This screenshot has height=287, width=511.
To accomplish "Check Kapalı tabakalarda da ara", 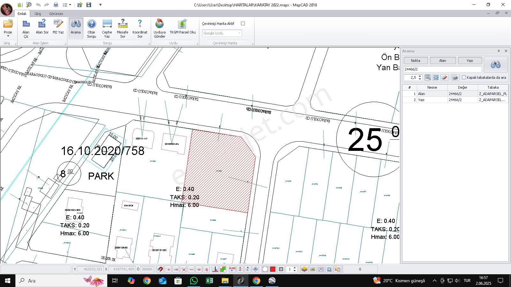I will (464, 77).
